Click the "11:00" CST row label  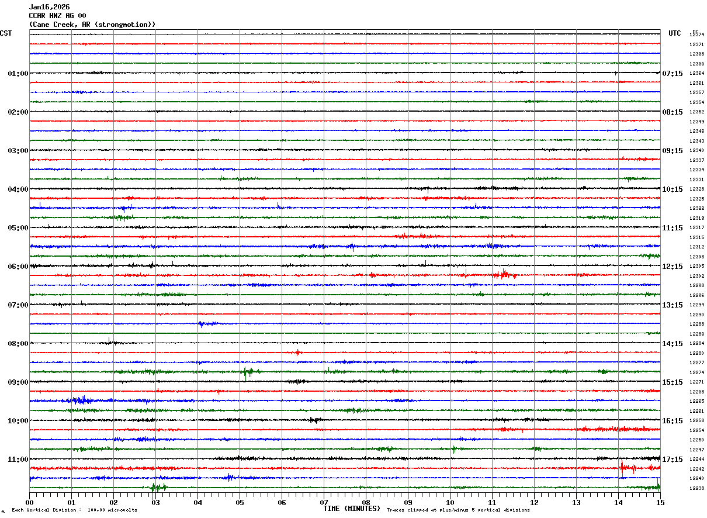[18, 460]
